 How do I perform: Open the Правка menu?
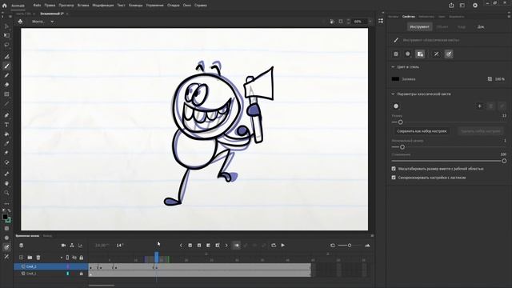pos(50,6)
